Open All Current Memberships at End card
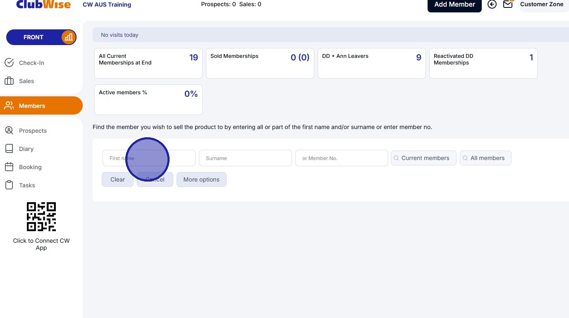Viewport: 569px width, 318px height. [x=148, y=63]
